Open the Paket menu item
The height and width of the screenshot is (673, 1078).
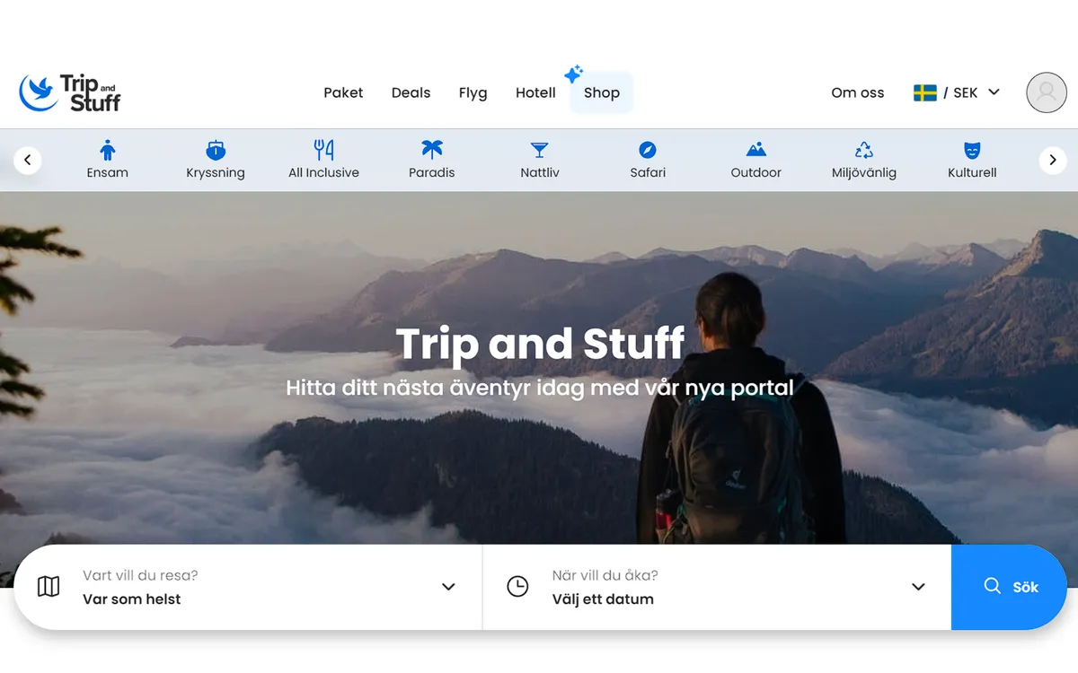343,92
